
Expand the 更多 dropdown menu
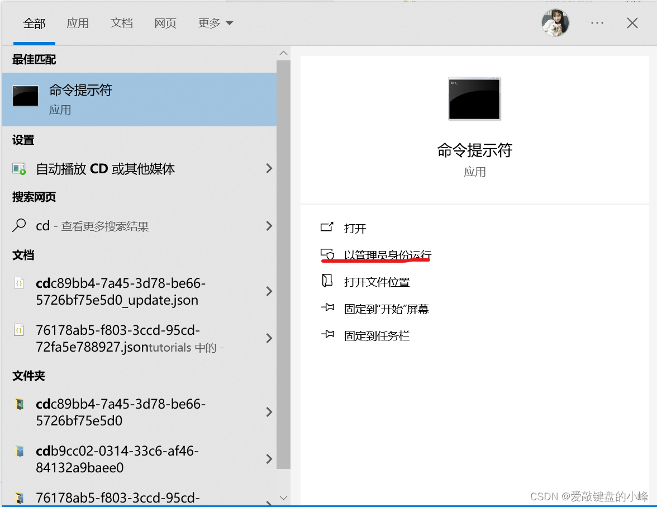(216, 23)
